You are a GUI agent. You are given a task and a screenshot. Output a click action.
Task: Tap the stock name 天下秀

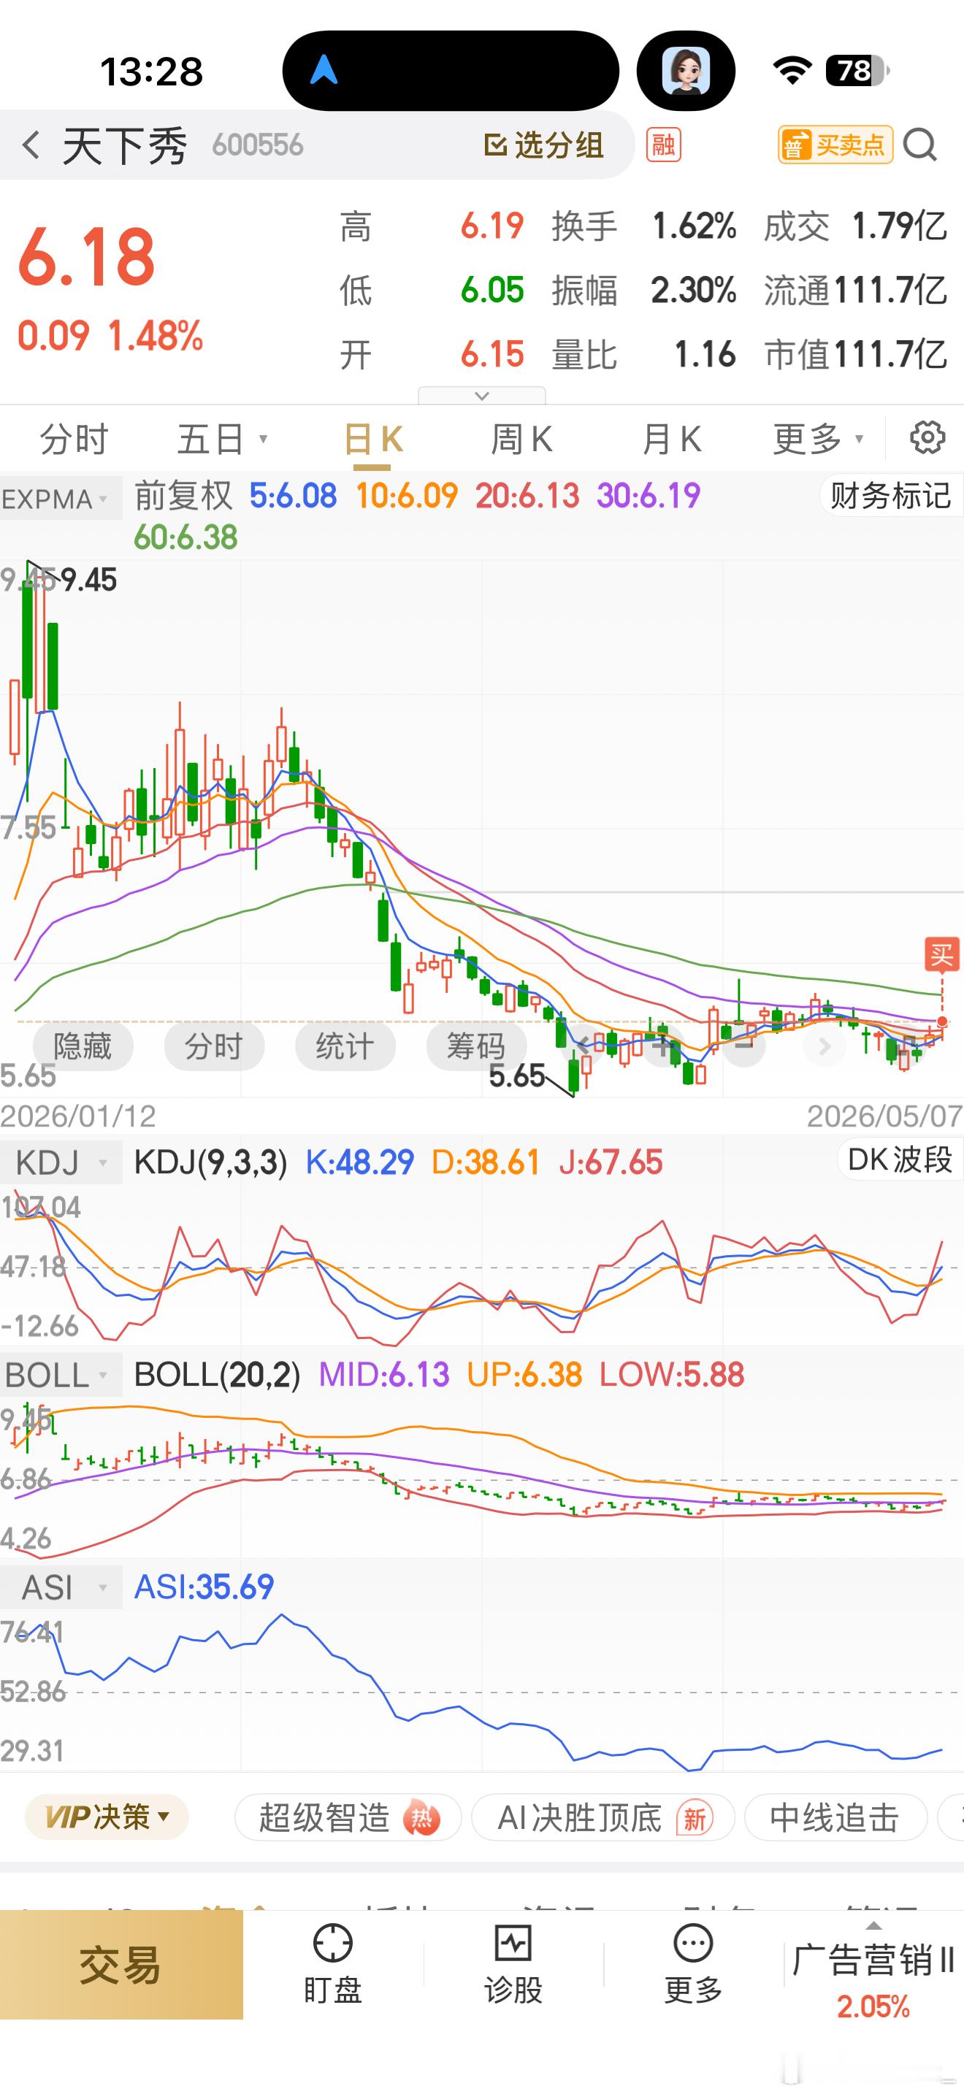[124, 145]
